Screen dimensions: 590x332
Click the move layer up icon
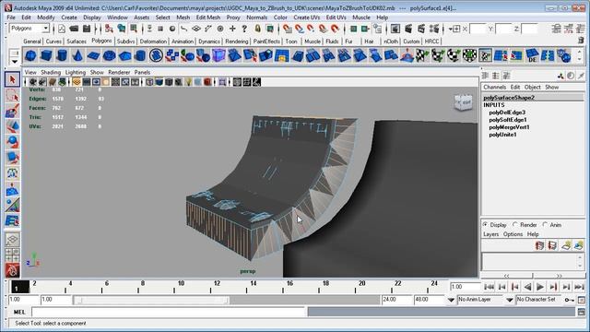539,245
